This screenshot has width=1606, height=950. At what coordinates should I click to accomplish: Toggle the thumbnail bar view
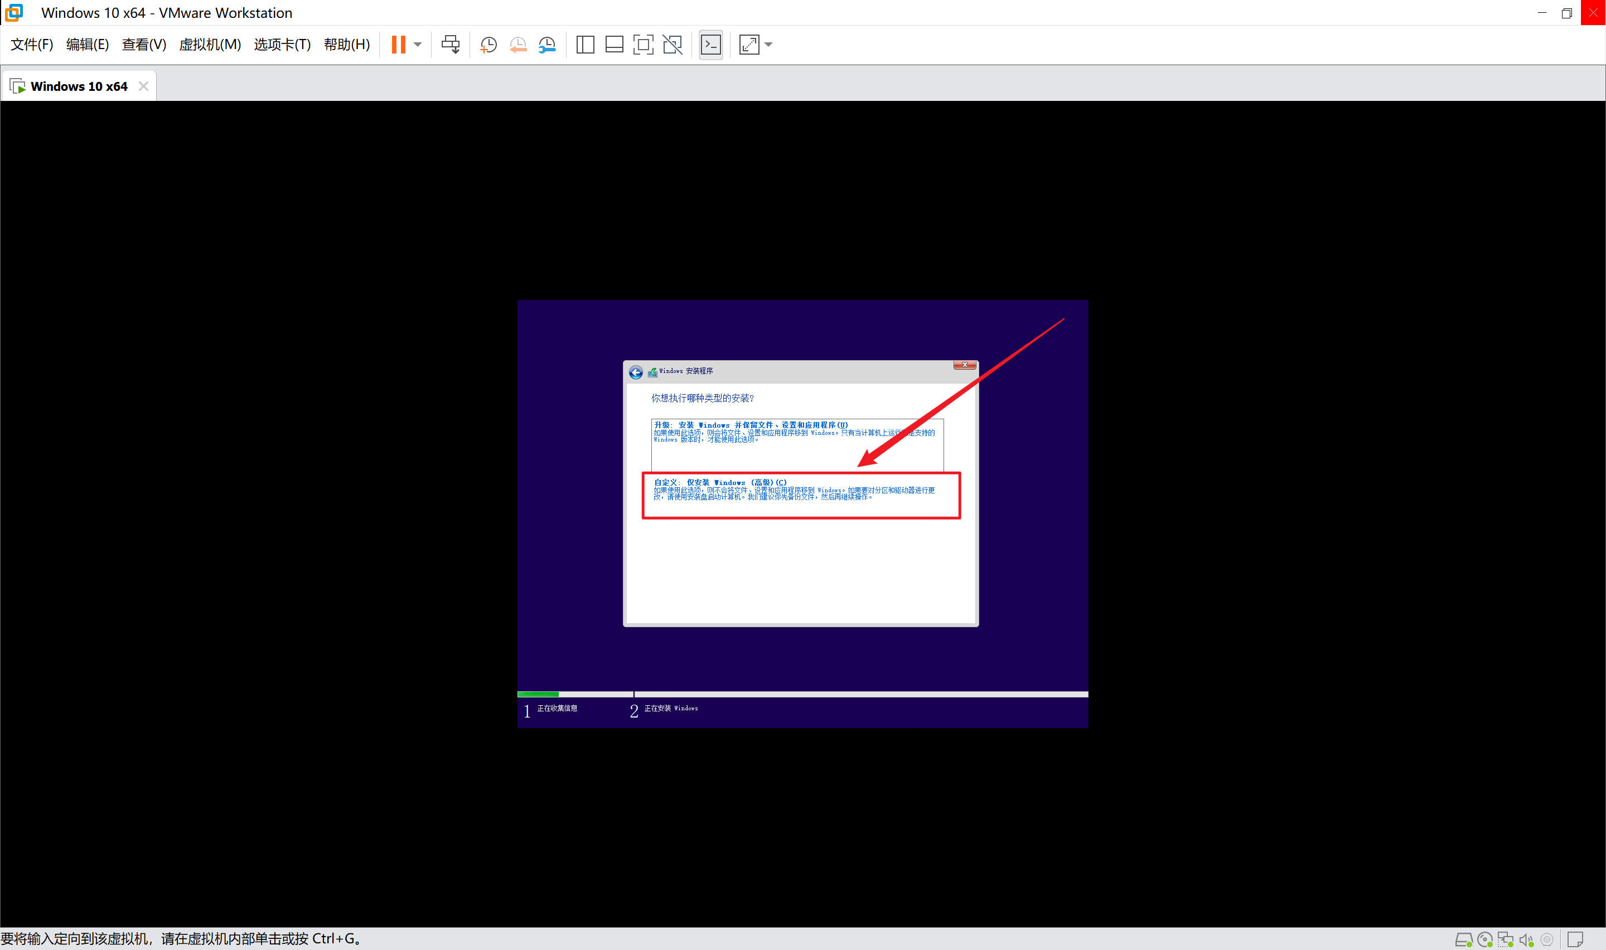[x=614, y=44]
